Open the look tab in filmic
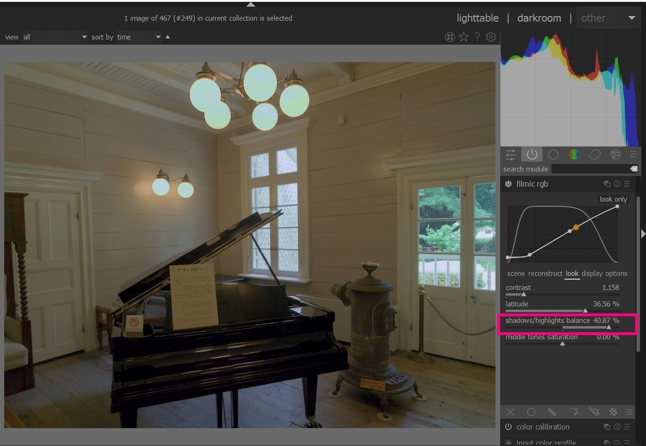Viewport: 646px width, 446px height. 572,273
